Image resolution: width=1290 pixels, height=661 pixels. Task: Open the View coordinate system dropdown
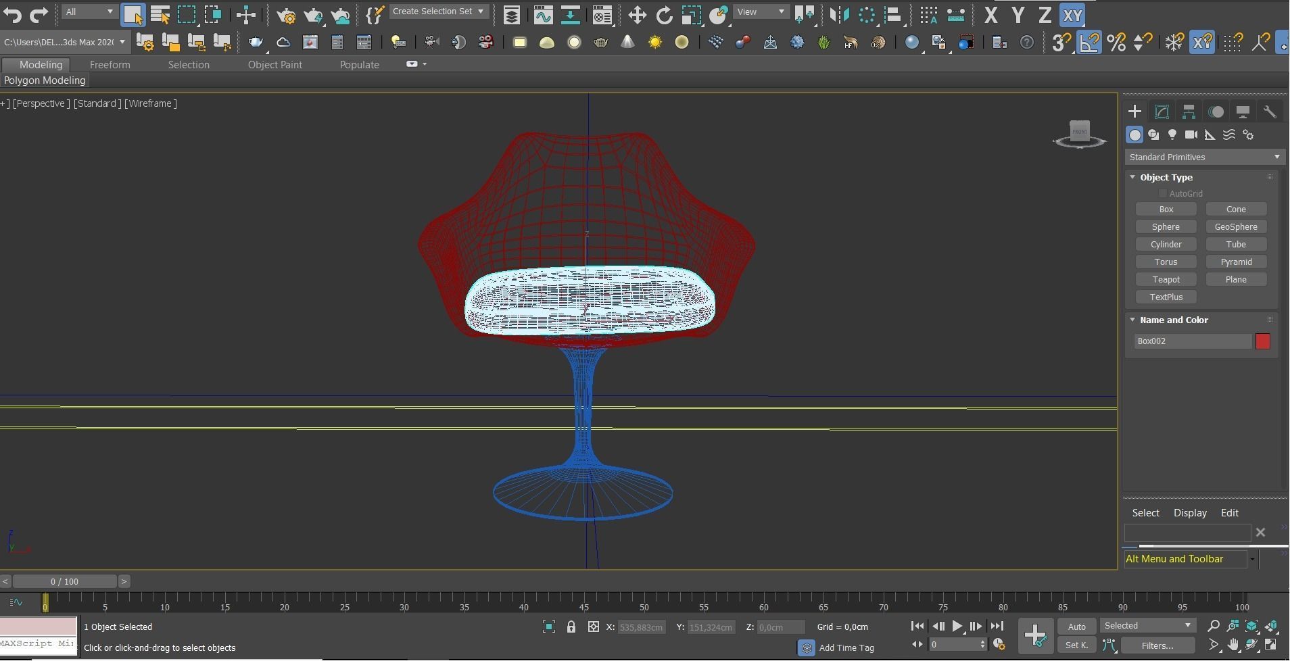tap(761, 11)
